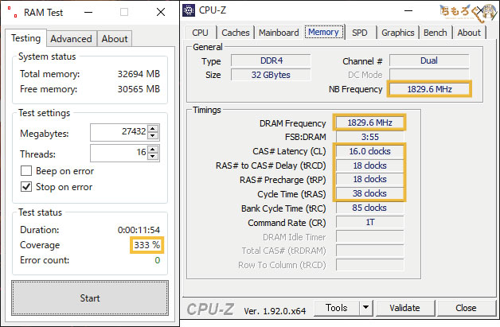Switch to Testing tab in RAM Test

(25, 38)
